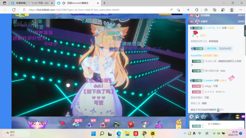
Task: Click the read aloud icon in address bar
Action: [x=171, y=10]
